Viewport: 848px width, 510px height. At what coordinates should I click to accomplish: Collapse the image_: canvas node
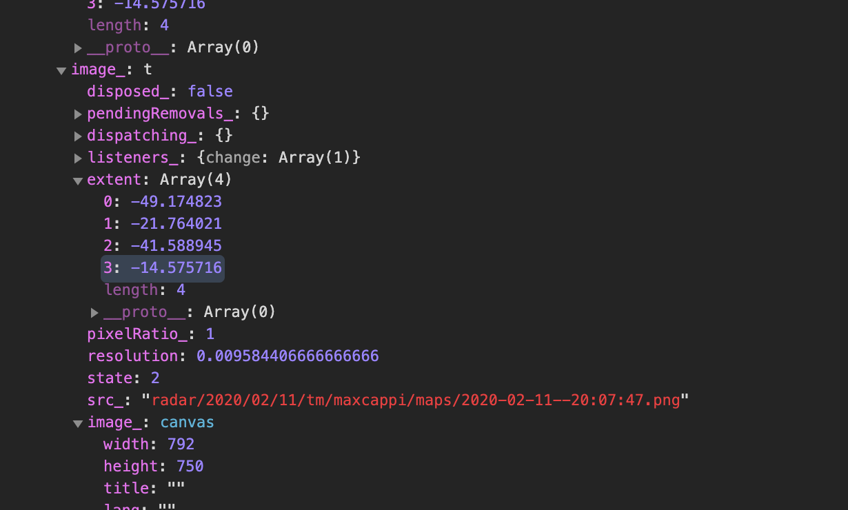click(78, 423)
